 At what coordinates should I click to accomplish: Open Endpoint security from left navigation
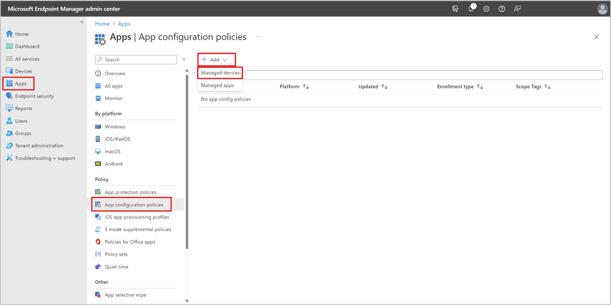(34, 96)
